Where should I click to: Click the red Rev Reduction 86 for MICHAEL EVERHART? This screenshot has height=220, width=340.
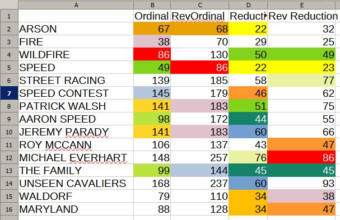(301, 157)
